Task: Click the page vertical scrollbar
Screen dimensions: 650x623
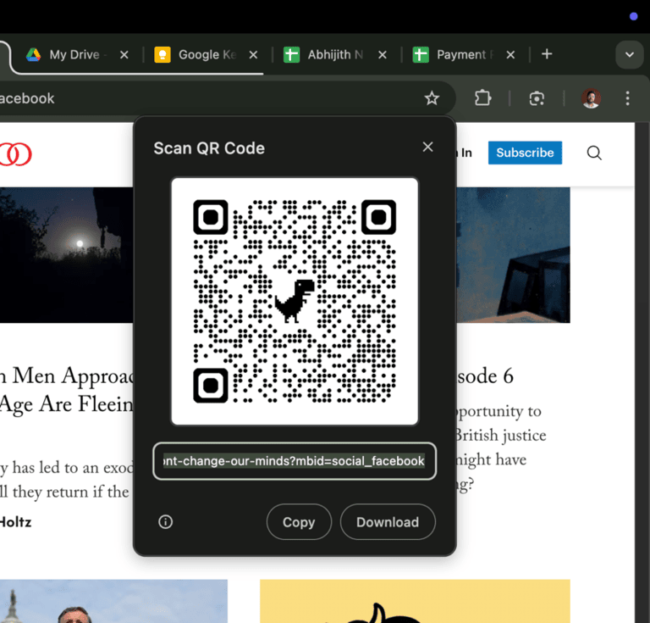Action: click(x=642, y=372)
